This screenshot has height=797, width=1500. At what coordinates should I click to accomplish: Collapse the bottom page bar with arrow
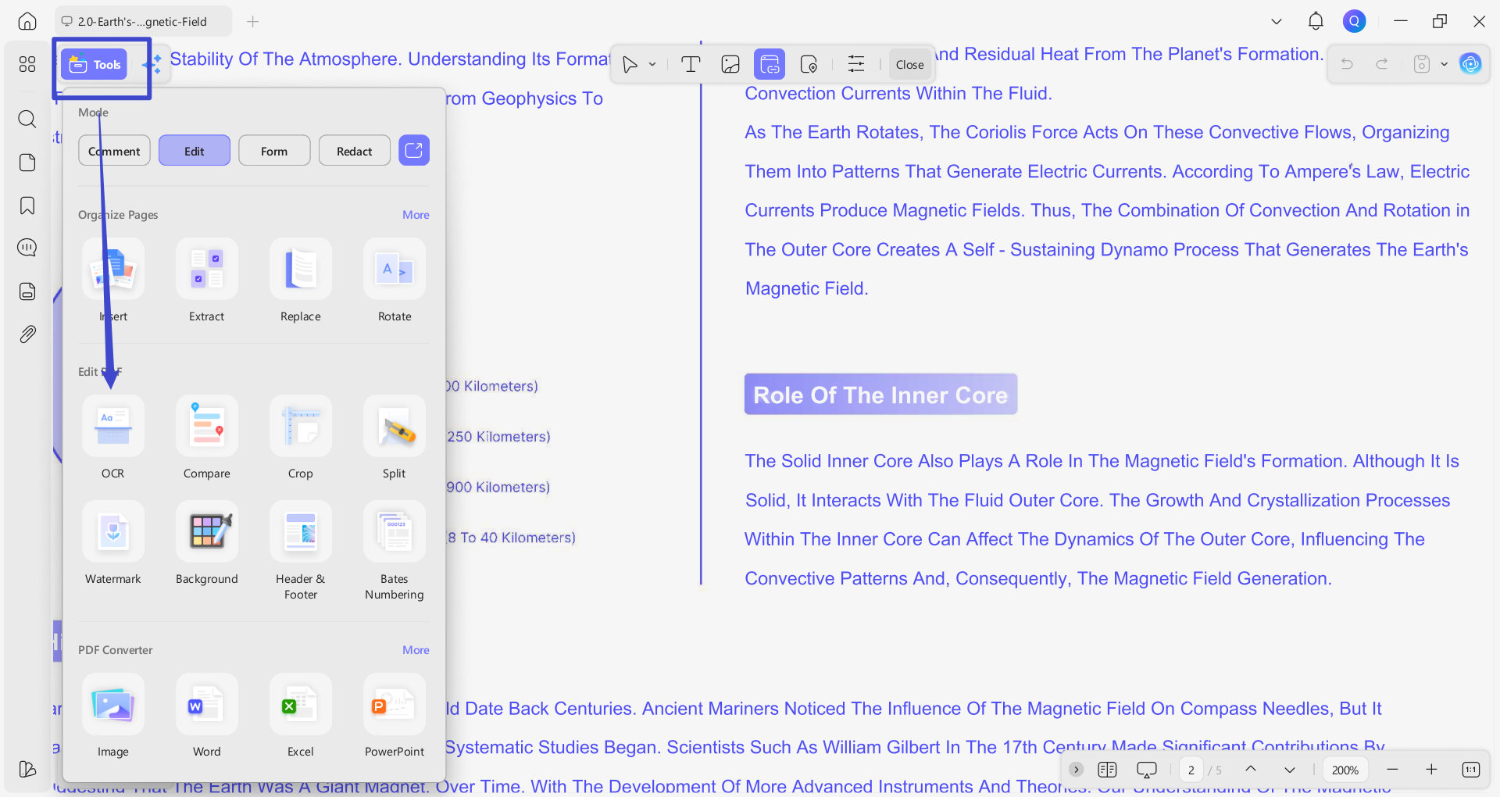1076,770
